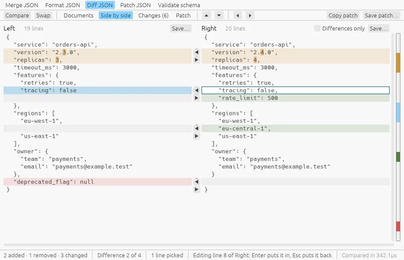Click the "email" line in Right pane
The image size is (404, 260).
pyautogui.click(x=295, y=167)
